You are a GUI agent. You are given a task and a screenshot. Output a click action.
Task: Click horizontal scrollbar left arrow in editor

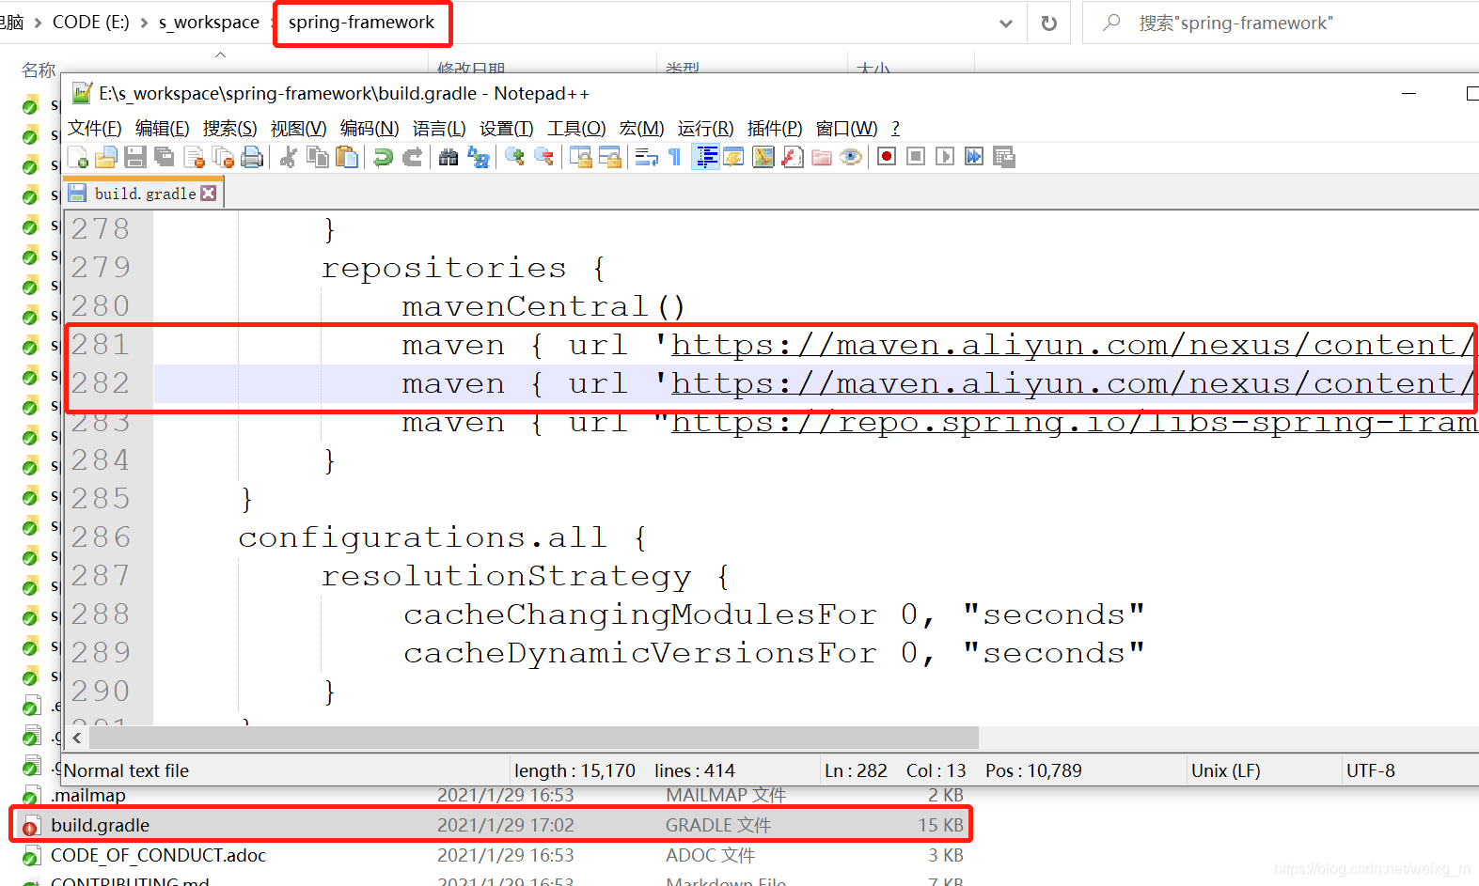pos(77,738)
